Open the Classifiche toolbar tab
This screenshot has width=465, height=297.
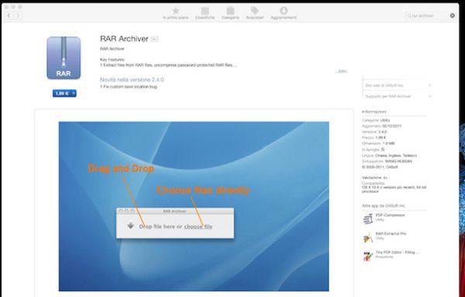tap(205, 13)
